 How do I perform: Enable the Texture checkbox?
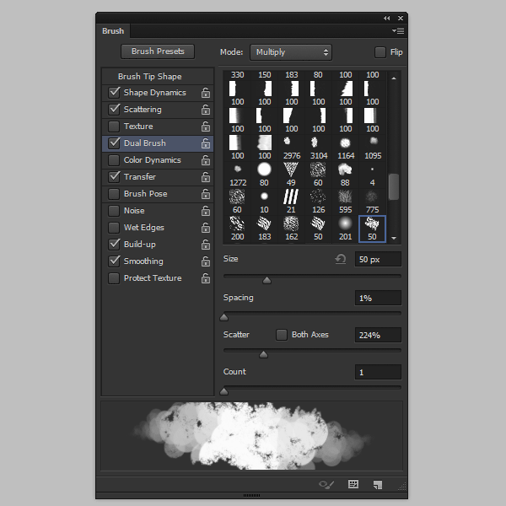coord(114,126)
